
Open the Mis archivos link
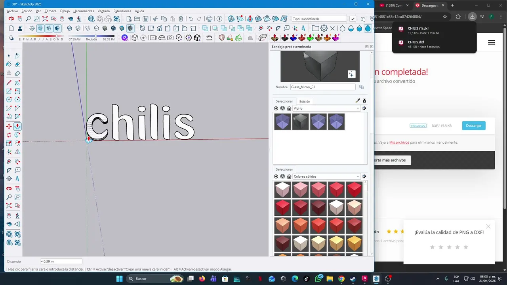[399, 142]
